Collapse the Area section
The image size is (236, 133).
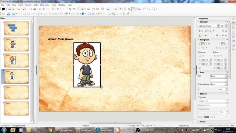199,72
